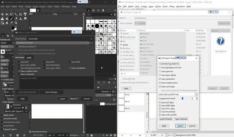Select the Eraser tool in toolbox

(x=16, y=19)
